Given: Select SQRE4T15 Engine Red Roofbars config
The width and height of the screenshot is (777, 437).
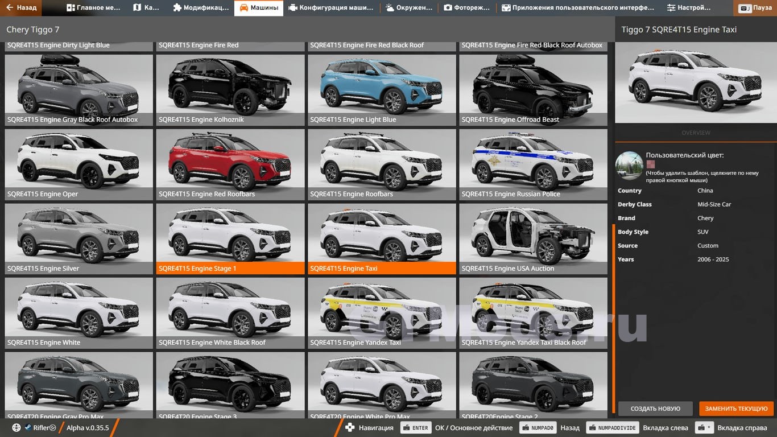Looking at the screenshot, I should [230, 164].
